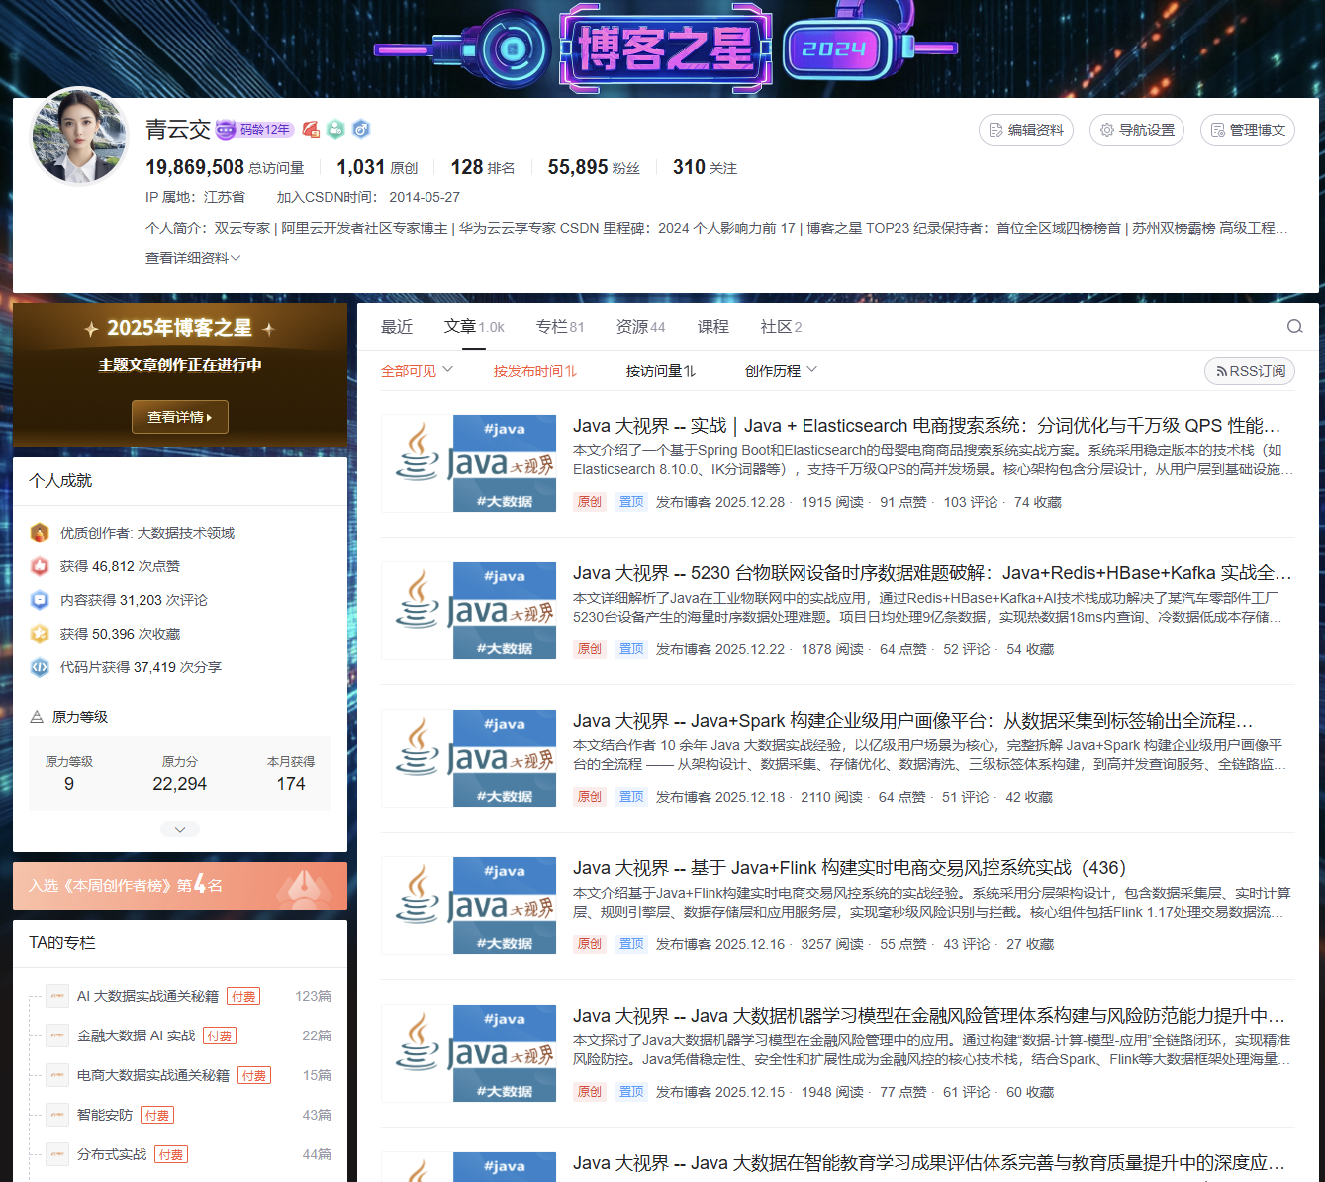
Task: Click the blue medal badge icon
Action: click(361, 129)
